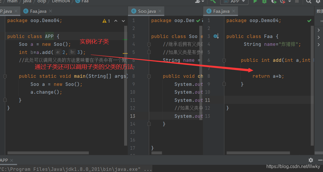
Task: Click 'public class Faa {' declaration
Action: (x=252, y=37)
